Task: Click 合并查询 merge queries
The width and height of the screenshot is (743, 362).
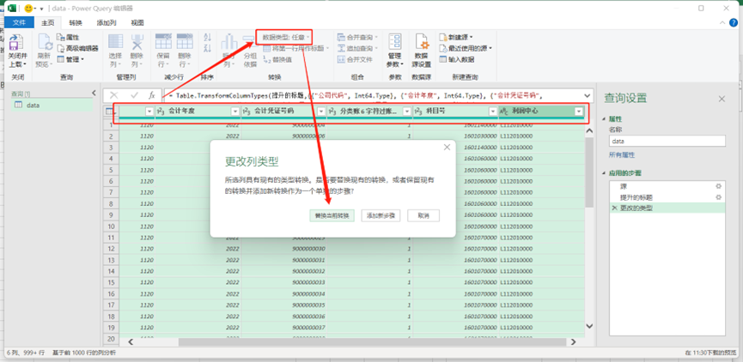Action: pos(357,37)
